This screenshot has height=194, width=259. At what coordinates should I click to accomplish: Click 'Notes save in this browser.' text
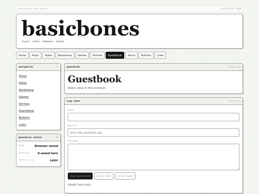[87, 88]
